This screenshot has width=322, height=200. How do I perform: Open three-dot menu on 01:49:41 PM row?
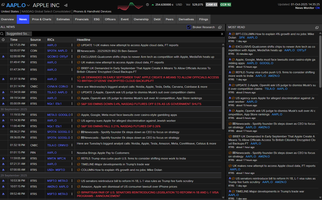(x=72, y=62)
